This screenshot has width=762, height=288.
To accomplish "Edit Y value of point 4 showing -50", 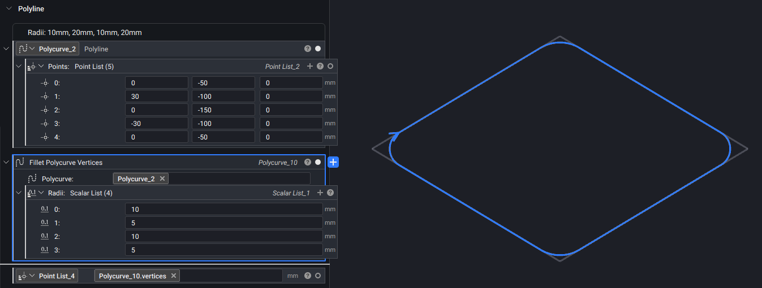I will [x=223, y=137].
